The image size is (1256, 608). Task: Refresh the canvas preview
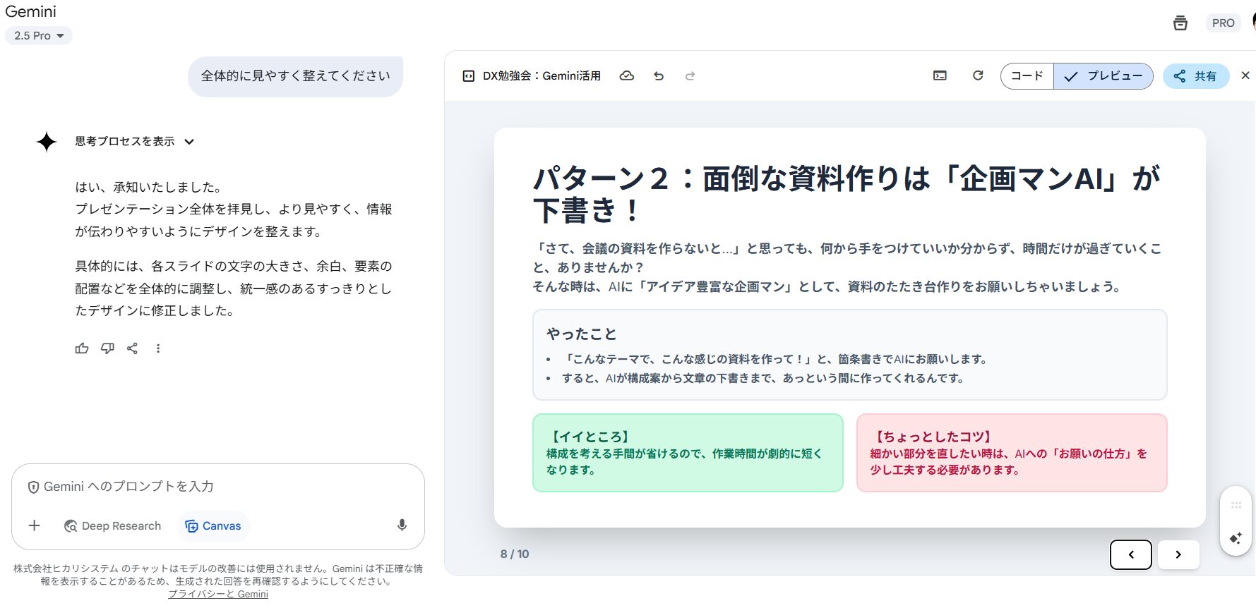[x=978, y=75]
